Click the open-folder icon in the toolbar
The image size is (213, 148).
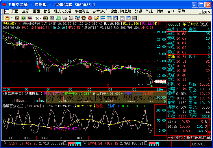click(7, 18)
